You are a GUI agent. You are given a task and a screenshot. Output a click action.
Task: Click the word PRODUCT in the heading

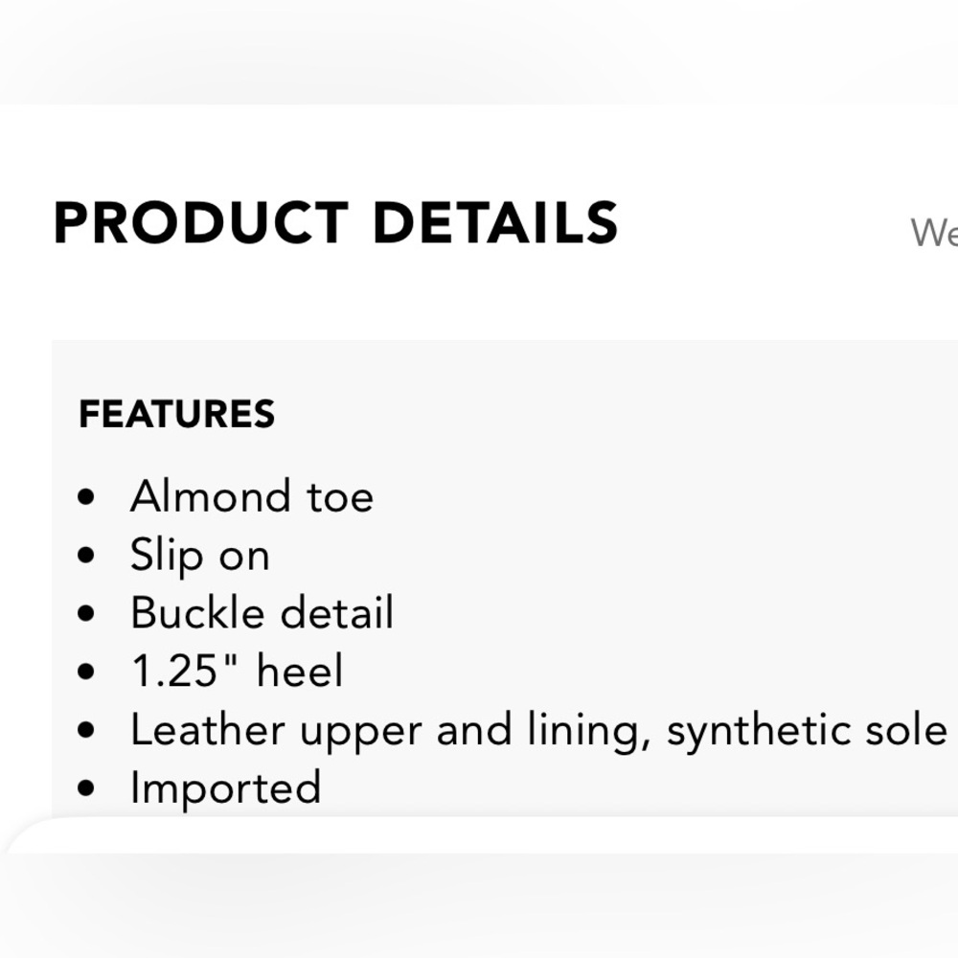coord(199,223)
